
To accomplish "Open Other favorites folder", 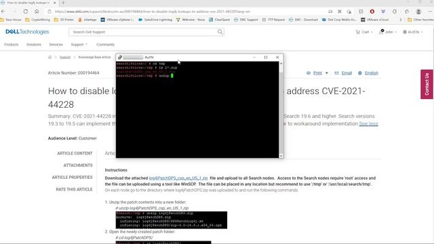I will click(420, 20).
